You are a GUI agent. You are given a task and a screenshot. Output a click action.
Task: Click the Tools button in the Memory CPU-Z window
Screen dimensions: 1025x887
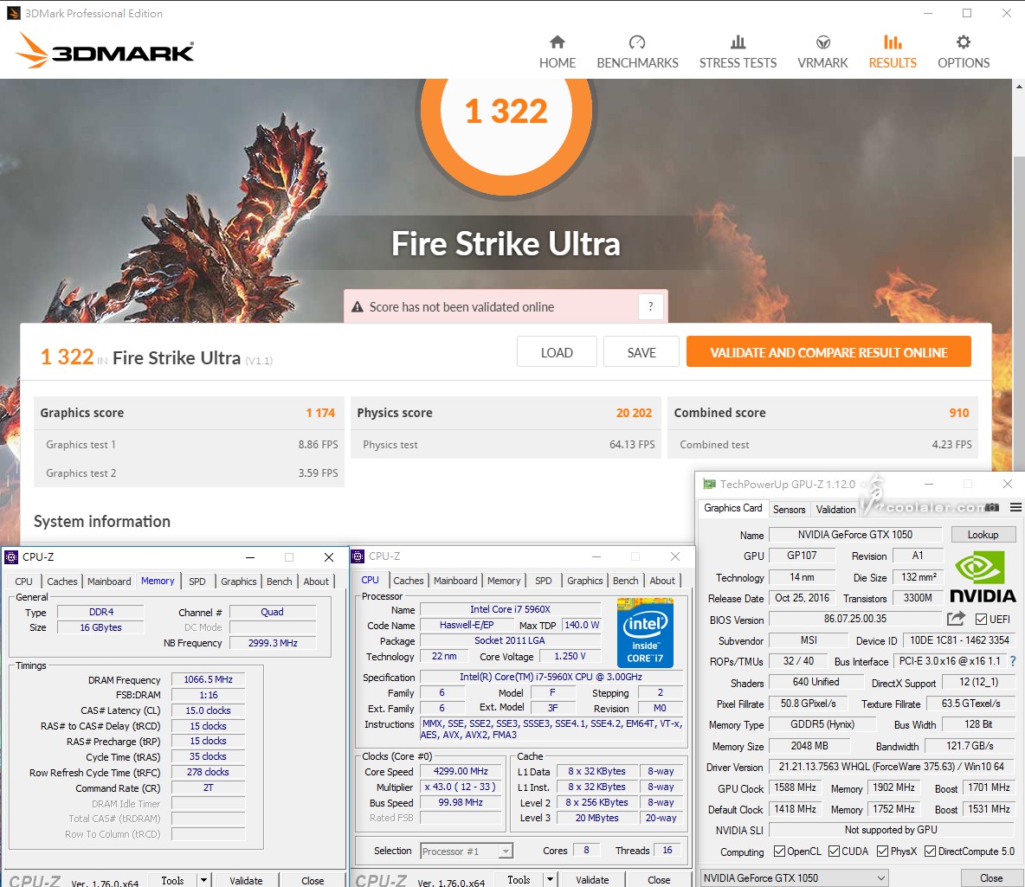(172, 880)
